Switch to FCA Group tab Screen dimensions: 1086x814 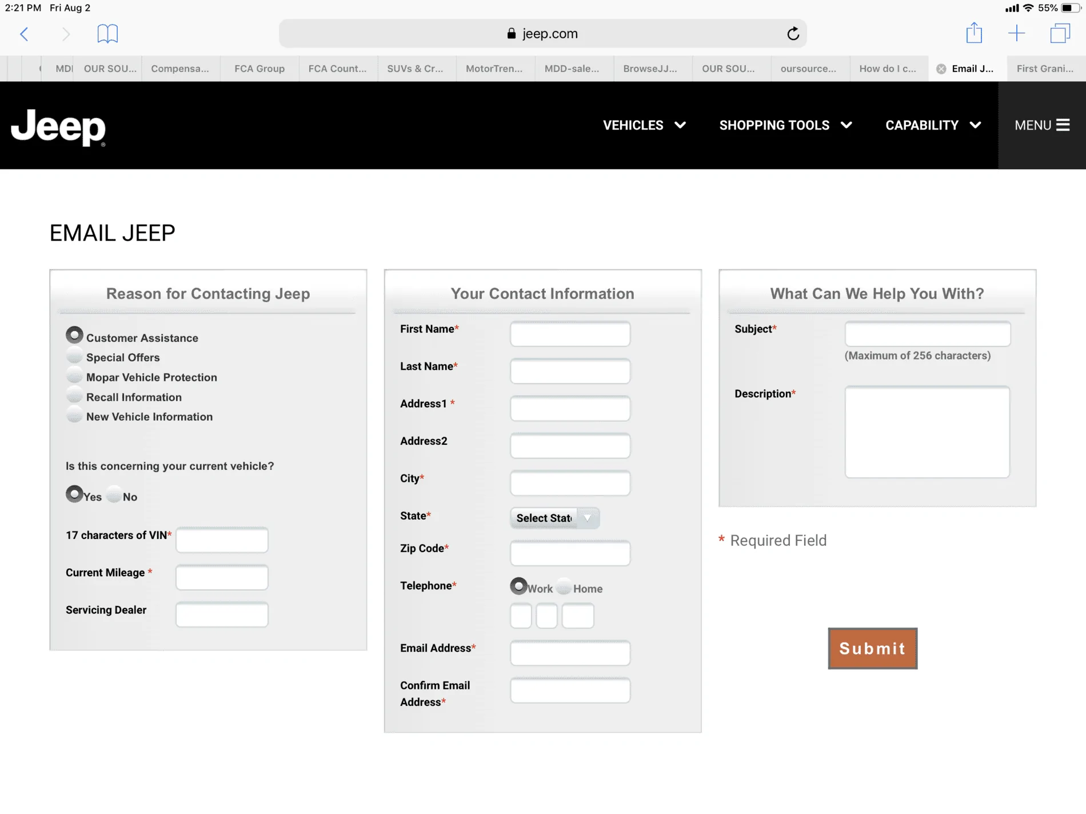(x=259, y=69)
